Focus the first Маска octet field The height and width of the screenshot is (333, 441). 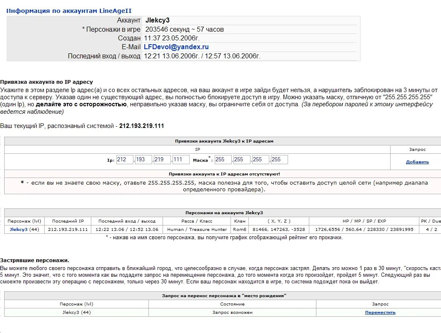[x=223, y=160]
